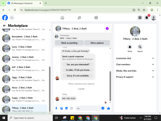Click the browser reload icon
Viewport: 161px width, 121px height.
coord(15,10)
